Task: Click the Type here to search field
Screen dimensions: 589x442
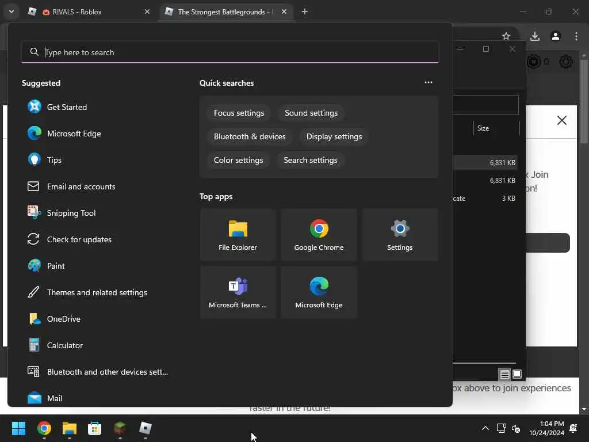Action: click(x=230, y=52)
